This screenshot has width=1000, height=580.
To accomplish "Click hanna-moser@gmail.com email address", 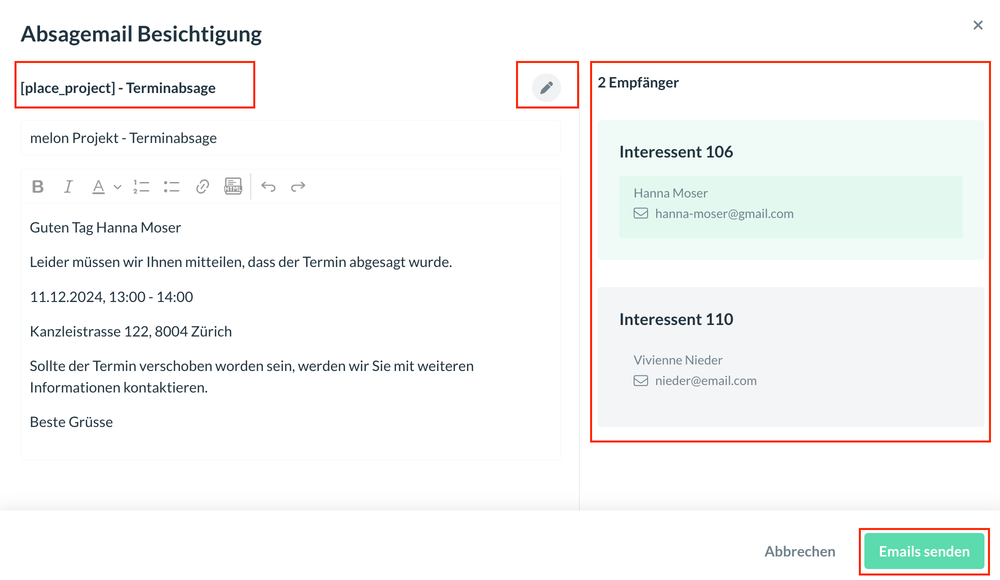I will 724,213.
